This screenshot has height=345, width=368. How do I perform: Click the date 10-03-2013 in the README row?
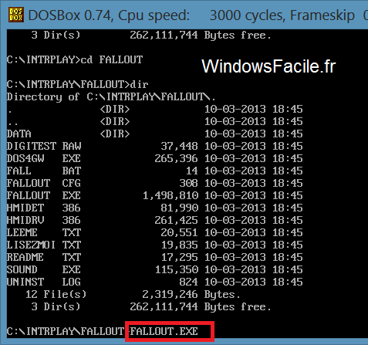(x=235, y=257)
